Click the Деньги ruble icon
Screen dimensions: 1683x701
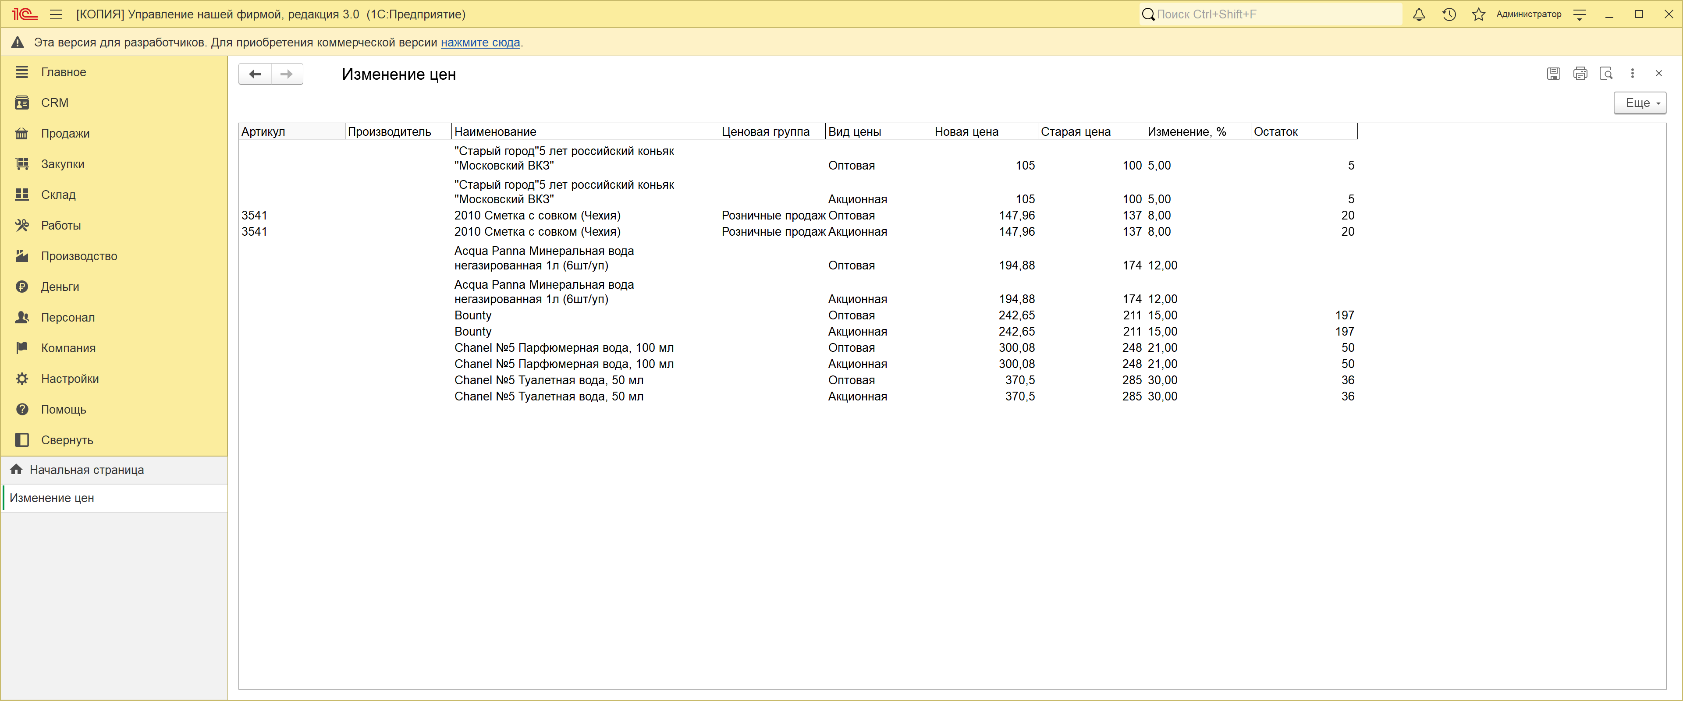[x=21, y=287]
